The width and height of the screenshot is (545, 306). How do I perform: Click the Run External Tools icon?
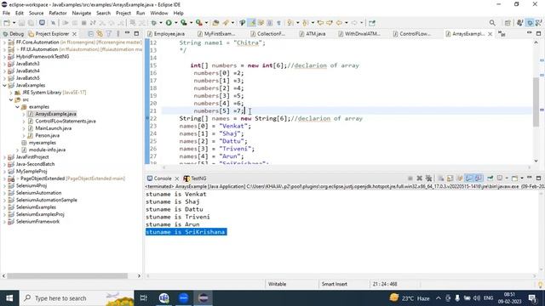(x=198, y=23)
